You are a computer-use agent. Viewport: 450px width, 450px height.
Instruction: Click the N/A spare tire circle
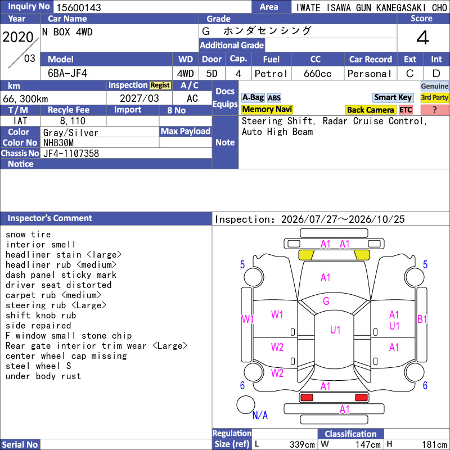click(x=246, y=404)
